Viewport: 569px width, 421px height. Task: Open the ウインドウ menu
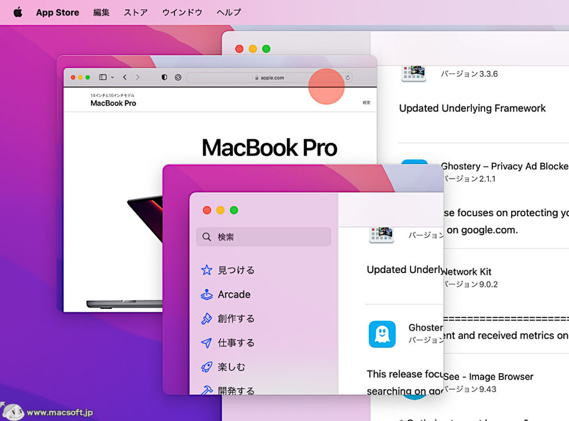click(182, 12)
